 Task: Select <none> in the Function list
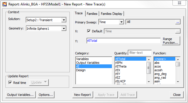(x=165, y=59)
